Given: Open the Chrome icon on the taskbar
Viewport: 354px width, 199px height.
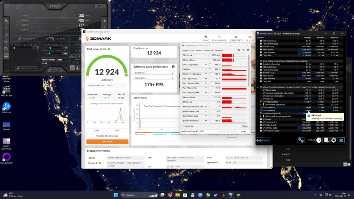Looking at the screenshot, I should pyautogui.click(x=170, y=195).
